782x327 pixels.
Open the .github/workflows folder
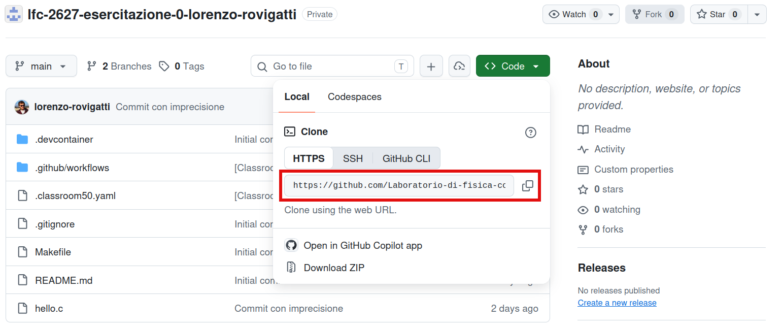pyautogui.click(x=72, y=168)
